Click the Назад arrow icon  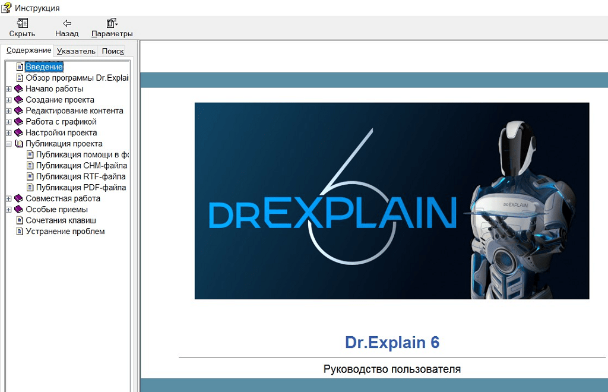coord(67,23)
